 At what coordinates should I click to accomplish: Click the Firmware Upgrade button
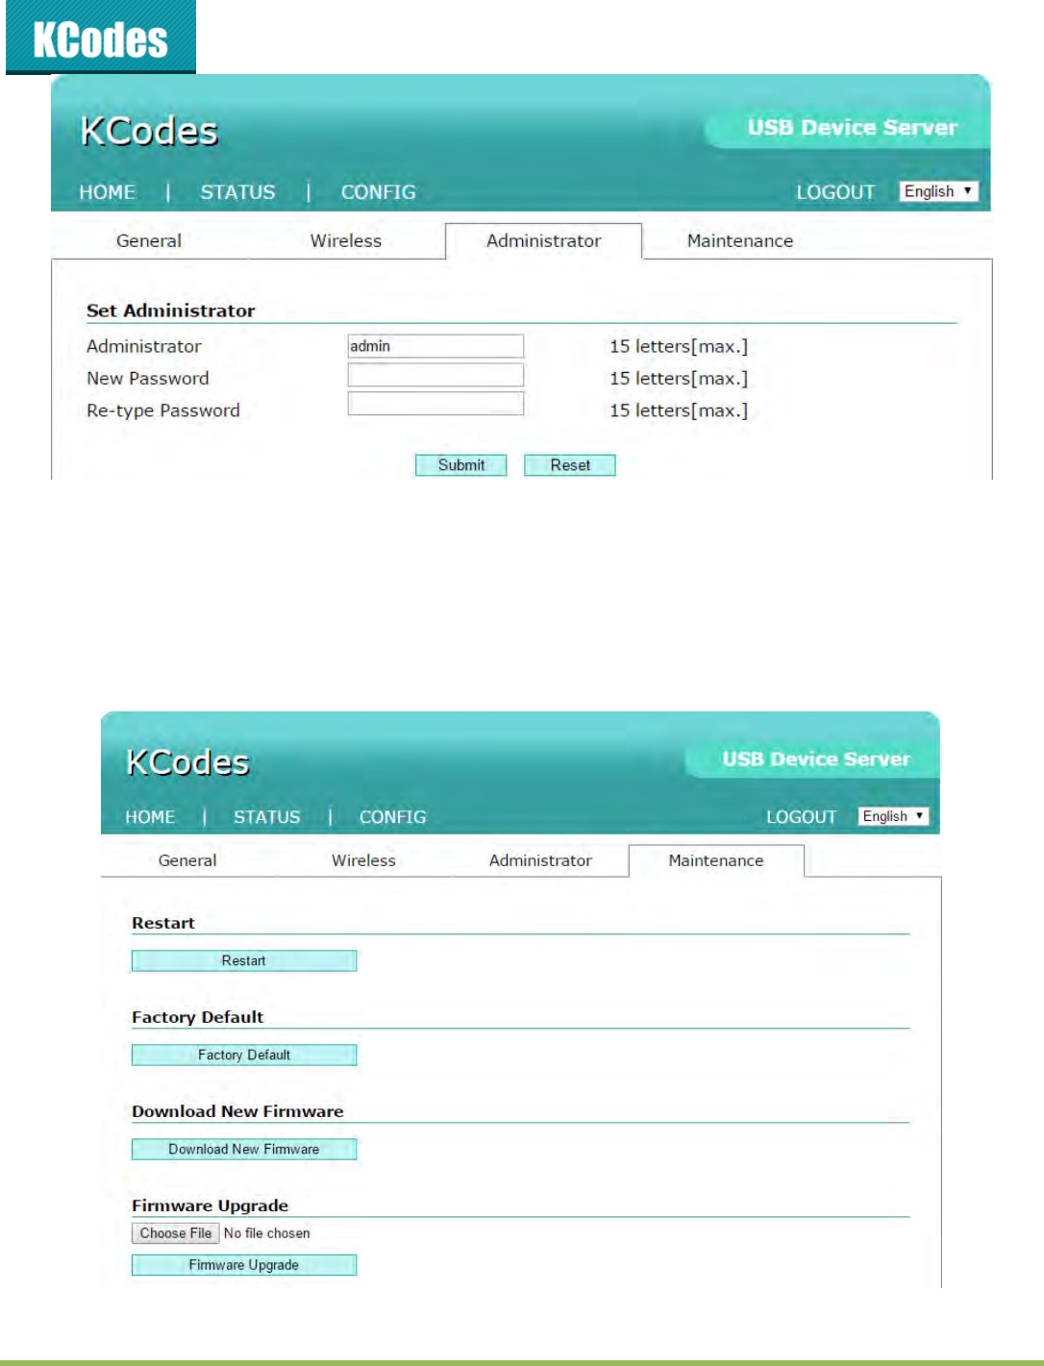pyautogui.click(x=244, y=1265)
